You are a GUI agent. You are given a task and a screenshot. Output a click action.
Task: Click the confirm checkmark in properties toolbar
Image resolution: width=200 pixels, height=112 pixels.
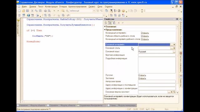pyautogui.click(x=122, y=23)
